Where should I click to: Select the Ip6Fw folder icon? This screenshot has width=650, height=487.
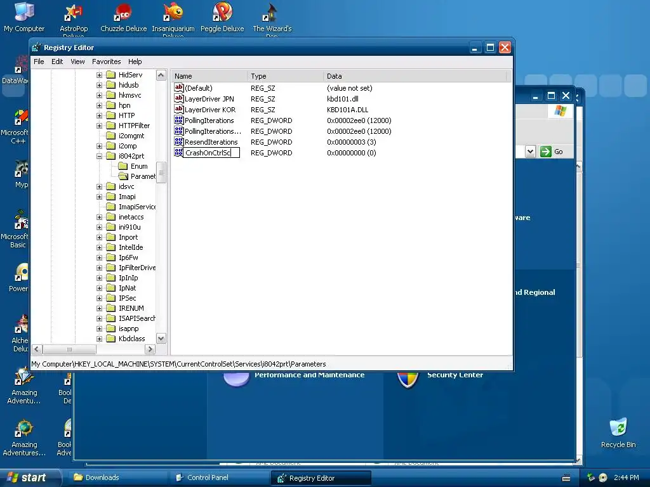coord(110,257)
